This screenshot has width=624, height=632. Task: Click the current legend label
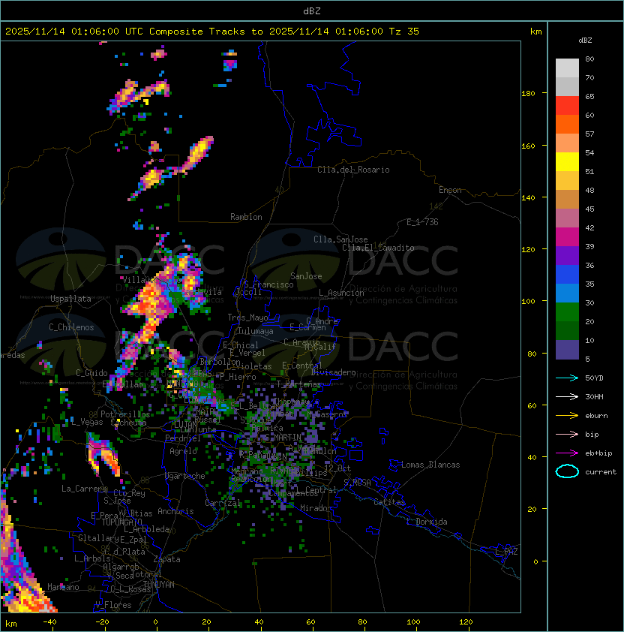click(x=601, y=472)
